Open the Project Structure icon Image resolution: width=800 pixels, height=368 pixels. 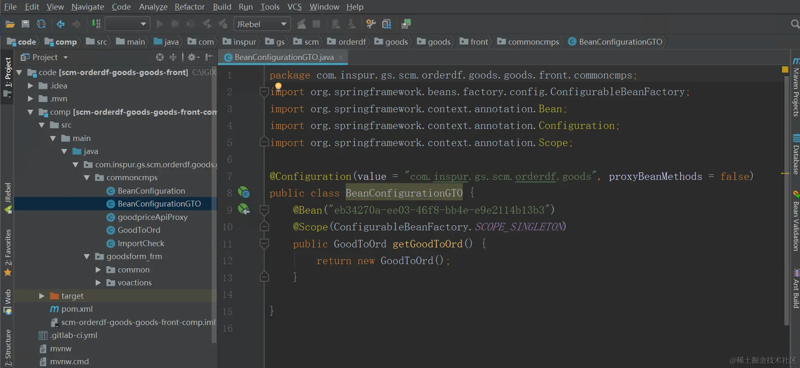[x=387, y=24]
